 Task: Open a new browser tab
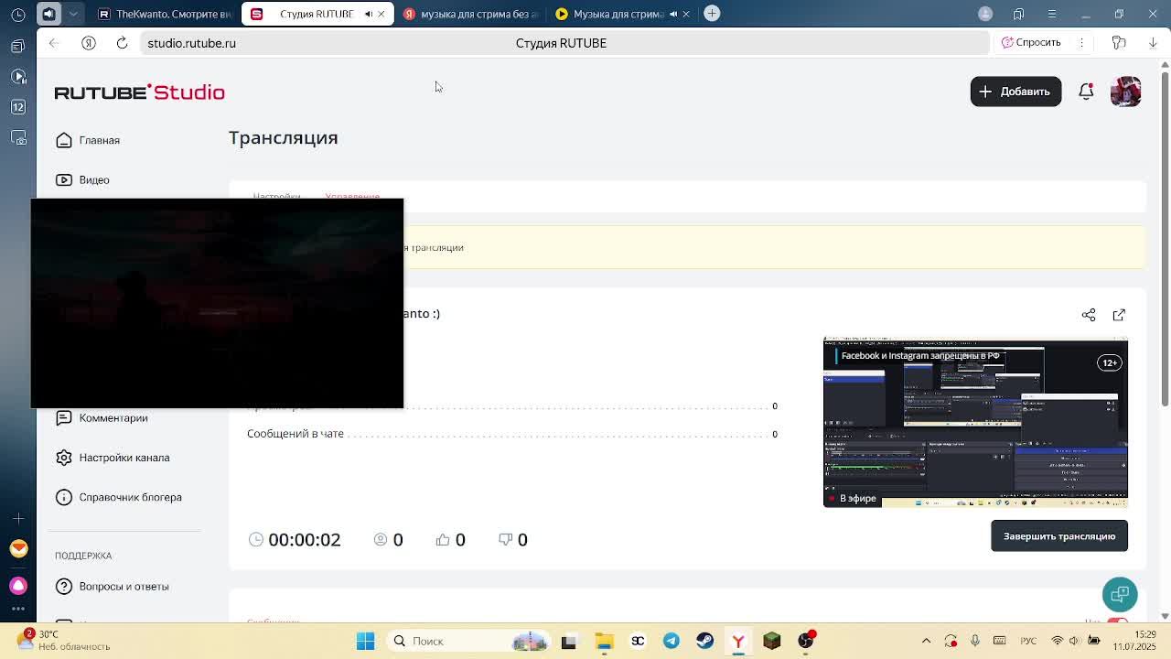(712, 14)
